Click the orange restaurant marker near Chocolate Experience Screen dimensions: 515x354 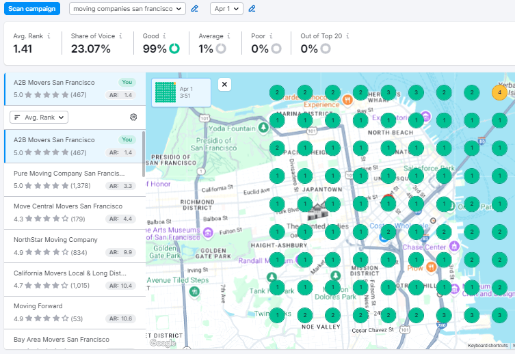point(347,99)
